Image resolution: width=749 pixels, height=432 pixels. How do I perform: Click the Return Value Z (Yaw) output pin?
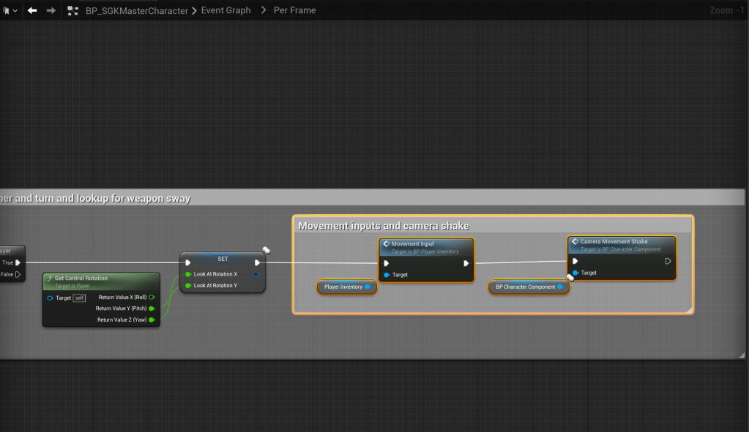coord(152,319)
